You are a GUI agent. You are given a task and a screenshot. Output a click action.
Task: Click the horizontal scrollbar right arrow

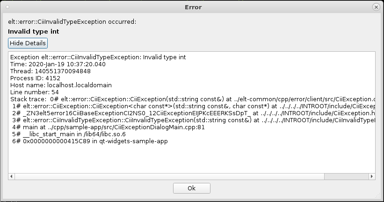tap(372, 176)
